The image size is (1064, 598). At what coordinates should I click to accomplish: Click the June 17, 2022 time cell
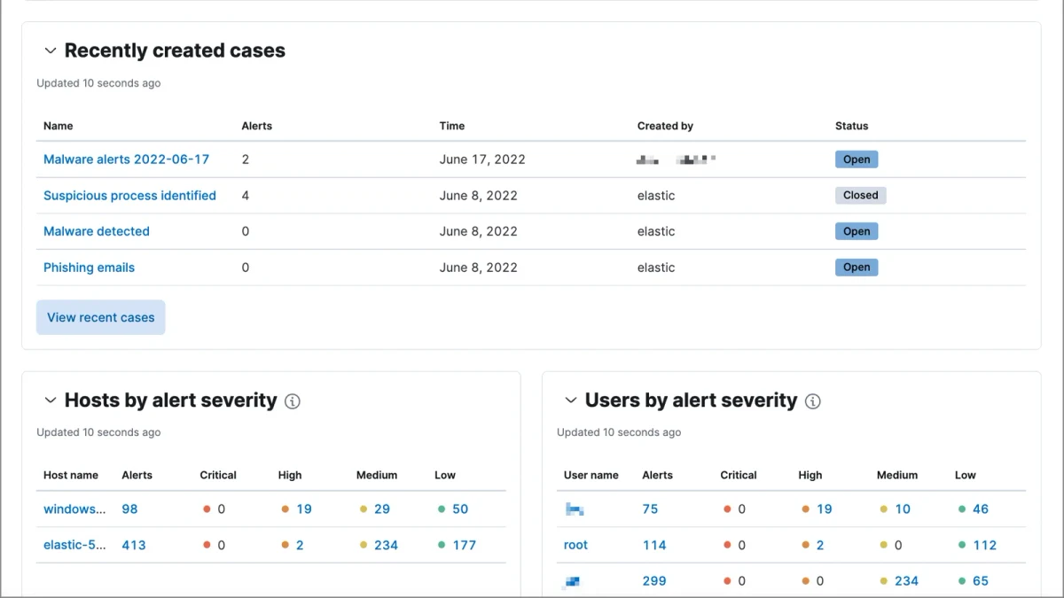click(482, 159)
